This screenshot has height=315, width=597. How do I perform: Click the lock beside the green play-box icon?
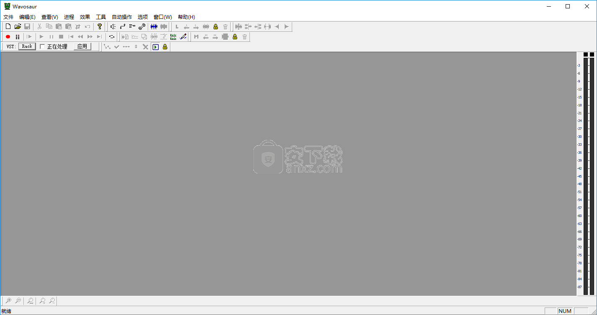click(165, 47)
